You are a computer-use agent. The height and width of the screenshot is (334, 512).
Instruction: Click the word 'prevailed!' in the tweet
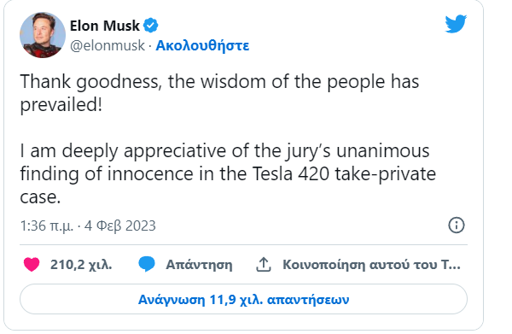point(61,105)
